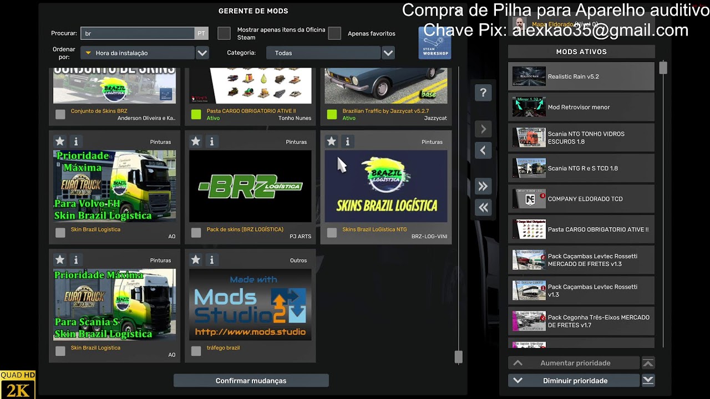Click author name PJ ARTS

[x=300, y=237]
